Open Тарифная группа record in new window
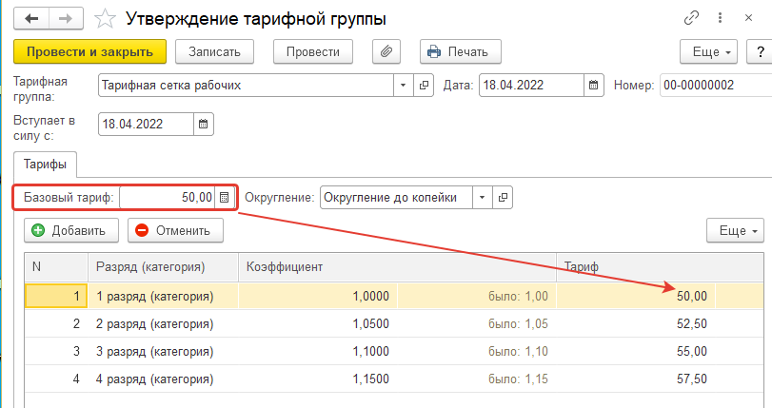Viewport: 772px width, 408px height. 424,86
